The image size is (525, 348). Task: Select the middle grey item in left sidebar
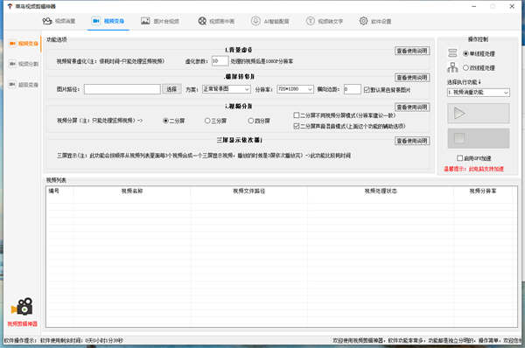coord(24,64)
